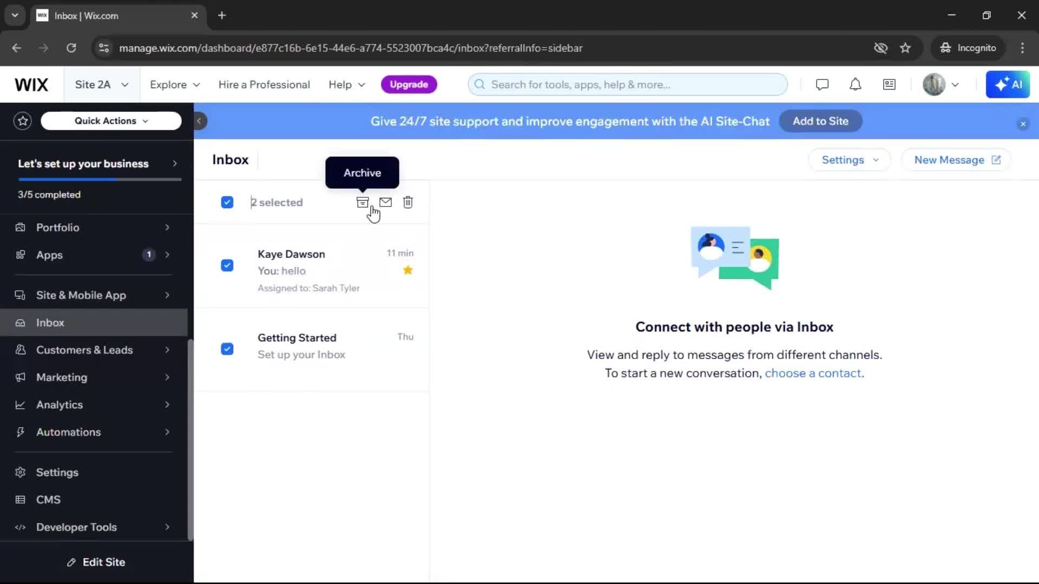Viewport: 1039px width, 584px height.
Task: Click the WIX logo
Action: click(31, 84)
